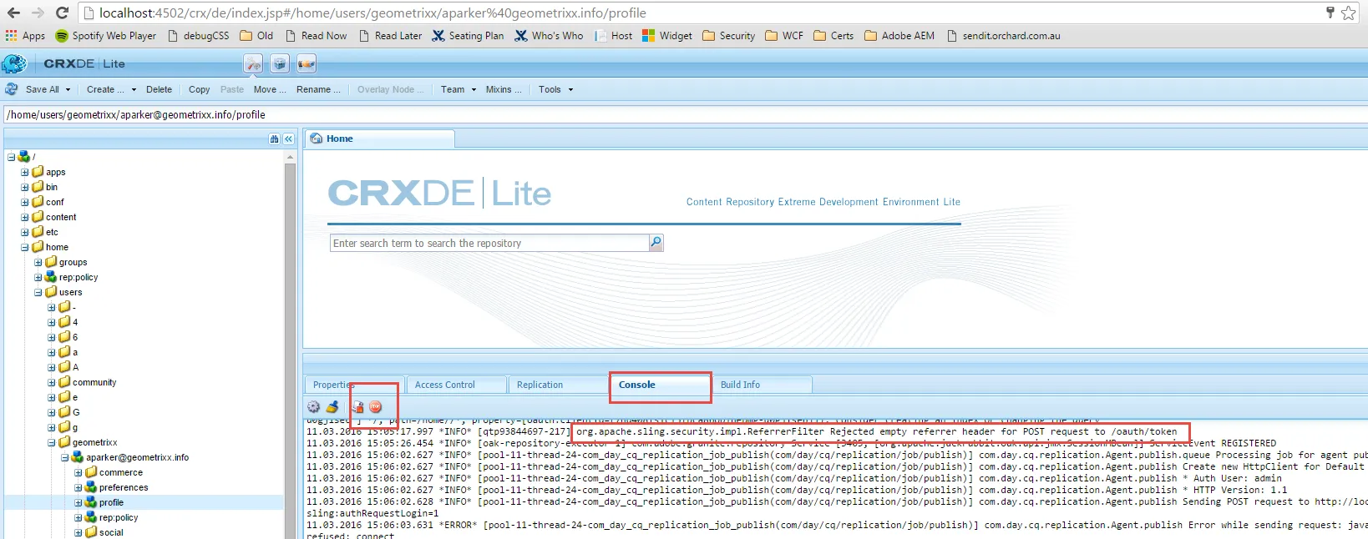This screenshot has height=539, width=1368.
Task: Click the third CRXDE header toolbar icon
Action: 307,63
